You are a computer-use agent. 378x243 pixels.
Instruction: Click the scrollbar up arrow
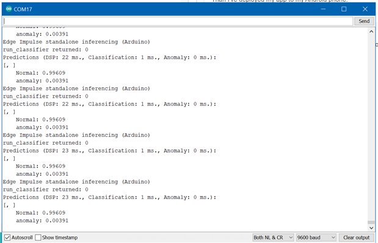[371, 32]
